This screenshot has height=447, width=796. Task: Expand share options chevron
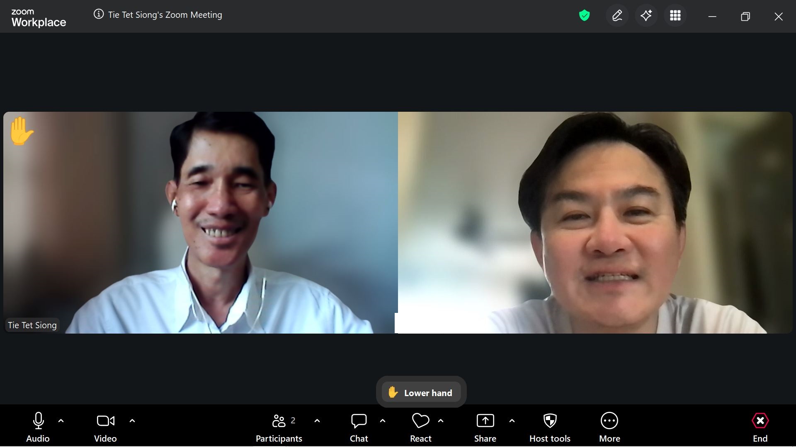(x=512, y=421)
